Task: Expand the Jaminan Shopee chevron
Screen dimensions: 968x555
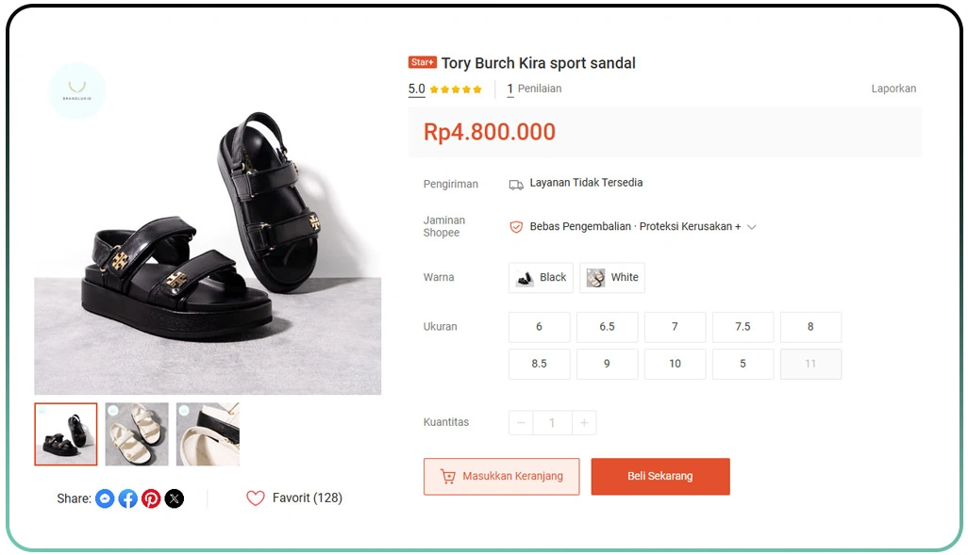Action: click(752, 227)
